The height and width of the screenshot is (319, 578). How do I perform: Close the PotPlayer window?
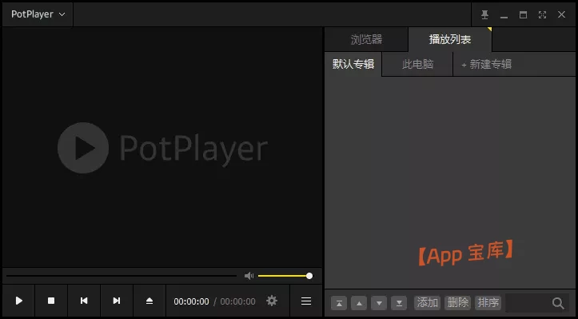pos(561,14)
